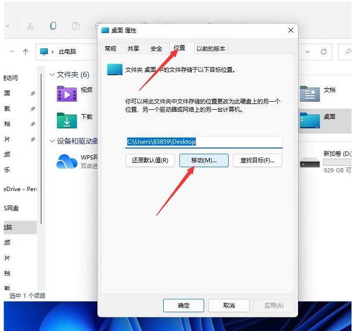Click the sidebar vertical scrollbar
352x331 pixels.
pyautogui.click(x=41, y=149)
